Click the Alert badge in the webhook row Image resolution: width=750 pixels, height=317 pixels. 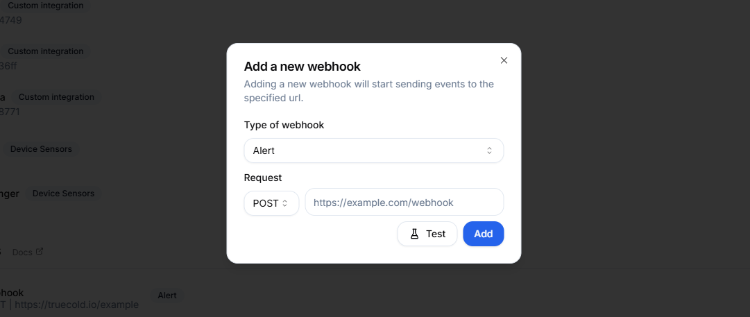[x=167, y=295]
